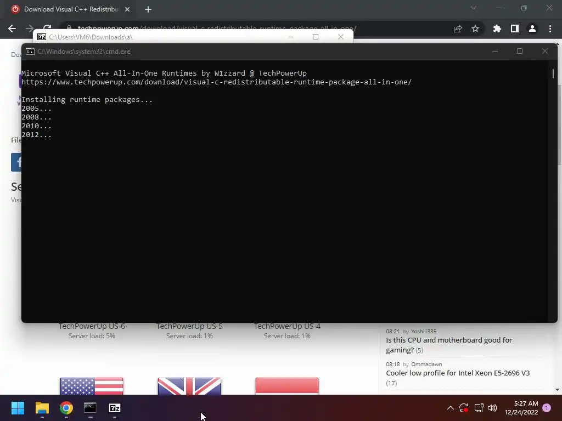Click the 'Installing runtime packages...' line
562x421 pixels.
coord(87,100)
